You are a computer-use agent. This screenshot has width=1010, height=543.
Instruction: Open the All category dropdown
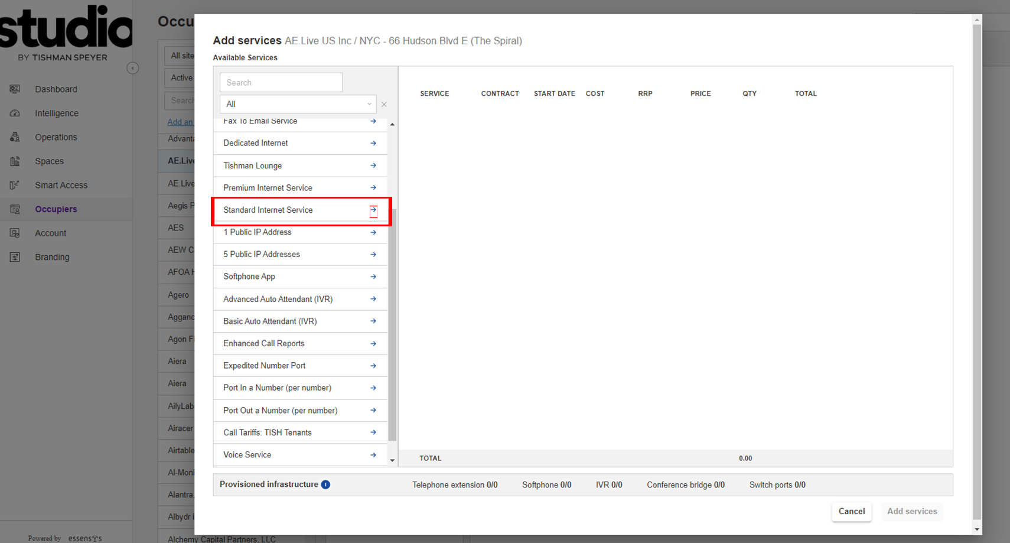click(298, 104)
